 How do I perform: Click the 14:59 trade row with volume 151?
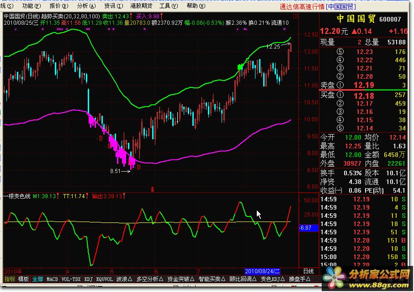[363, 240]
